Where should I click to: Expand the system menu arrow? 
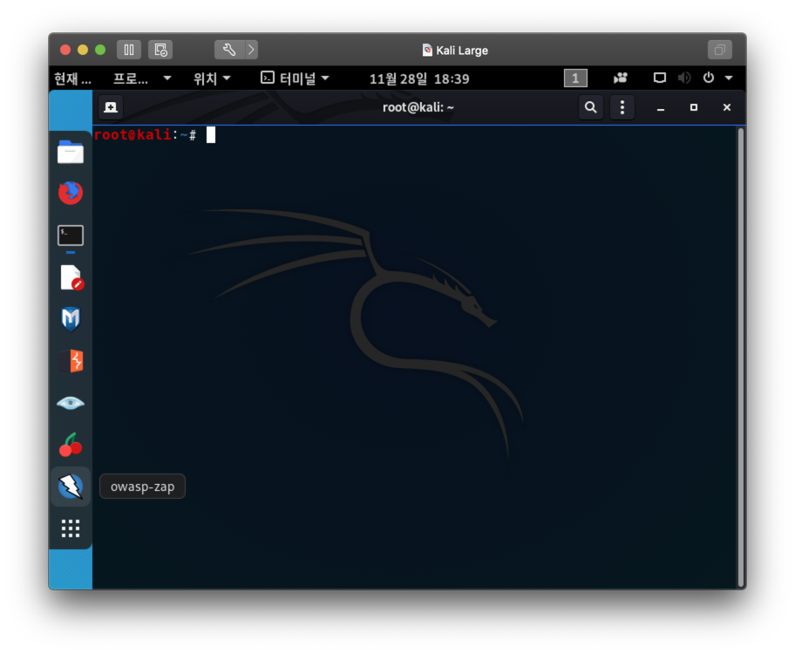729,78
